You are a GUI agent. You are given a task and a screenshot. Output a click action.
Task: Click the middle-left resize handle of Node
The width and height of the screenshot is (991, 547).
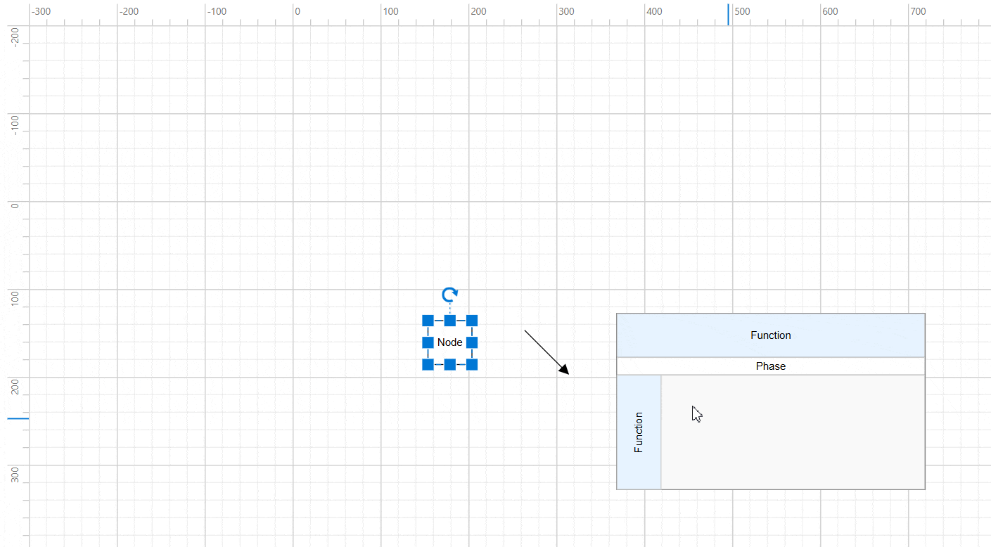tap(428, 342)
